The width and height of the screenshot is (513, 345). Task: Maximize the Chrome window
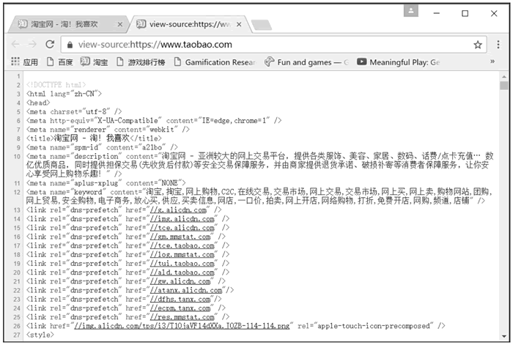[x=465, y=13]
